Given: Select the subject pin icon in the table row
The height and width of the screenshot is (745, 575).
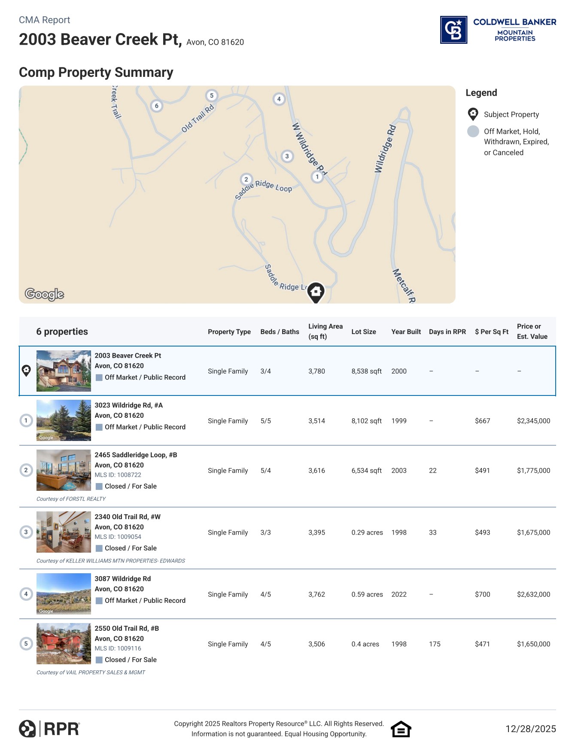Looking at the screenshot, I should point(26,371).
